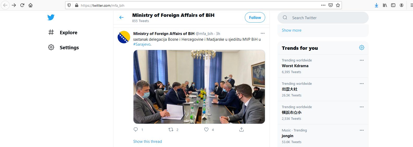Open Trends settings gear
The width and height of the screenshot is (413, 147).
[x=362, y=47]
